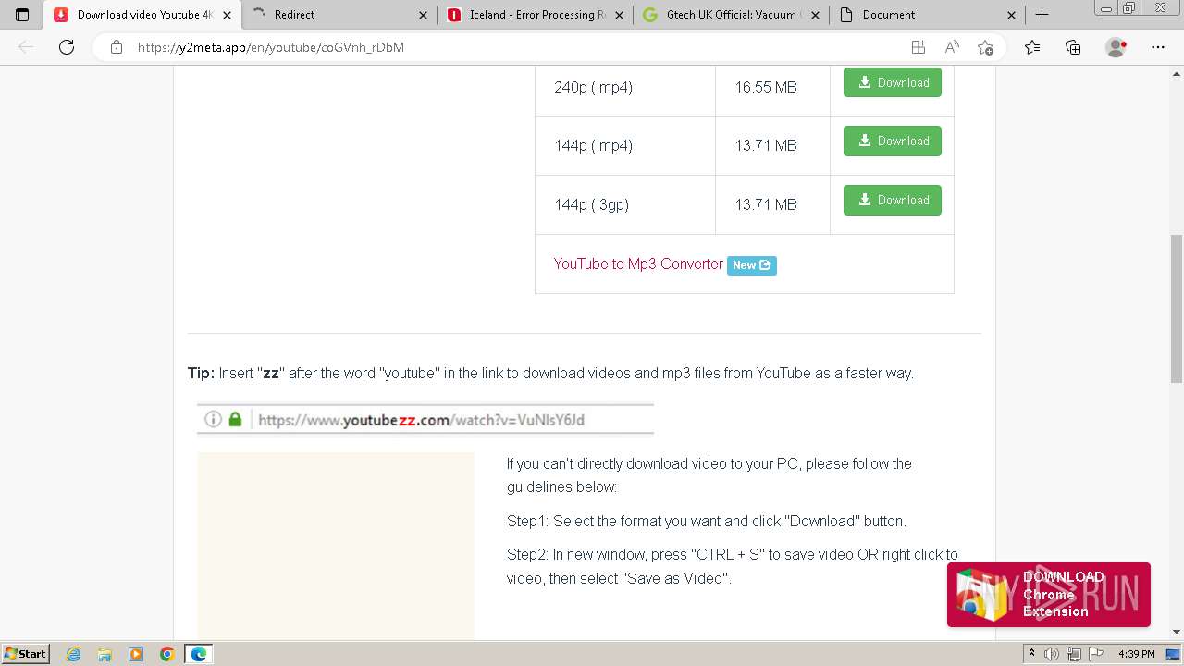The image size is (1184, 666).
Task: Open the Action Center flag icon
Action: click(1097, 654)
